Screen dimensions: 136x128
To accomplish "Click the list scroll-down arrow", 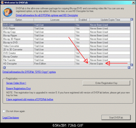I will pos(132,65).
